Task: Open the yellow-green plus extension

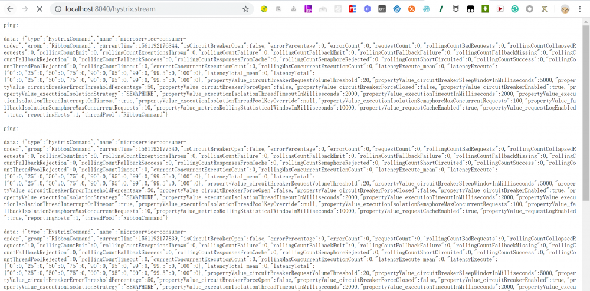Action: [x=264, y=9]
